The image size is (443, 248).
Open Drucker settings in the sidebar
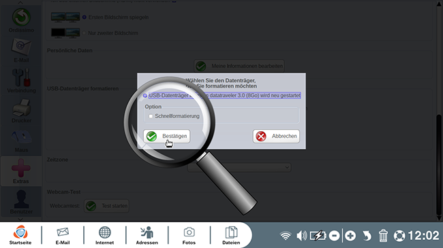pos(21,111)
